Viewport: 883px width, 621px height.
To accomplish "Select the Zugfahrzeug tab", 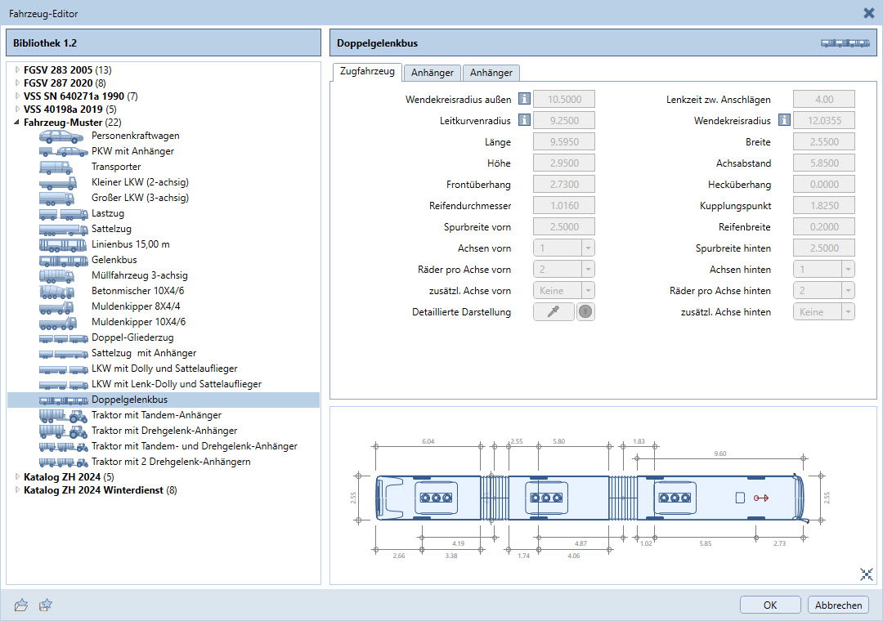I will 367,72.
